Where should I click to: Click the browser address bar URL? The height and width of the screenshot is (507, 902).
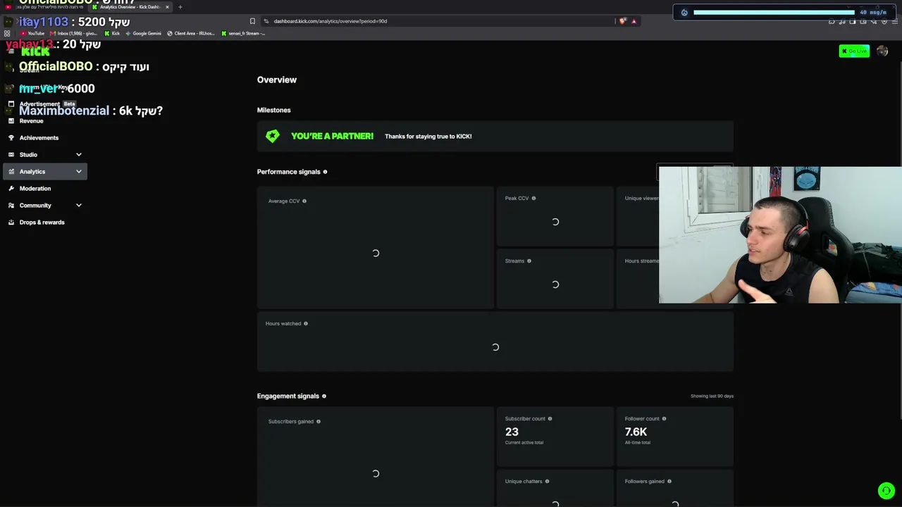tap(330, 21)
